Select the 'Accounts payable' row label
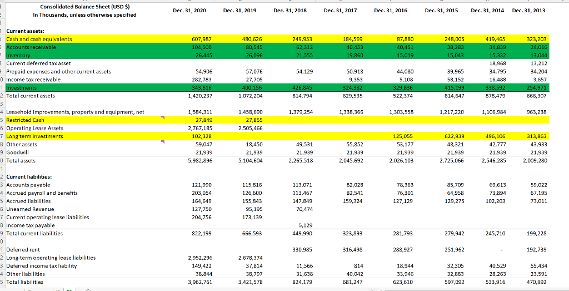This screenshot has height=291, width=569. [x=28, y=185]
